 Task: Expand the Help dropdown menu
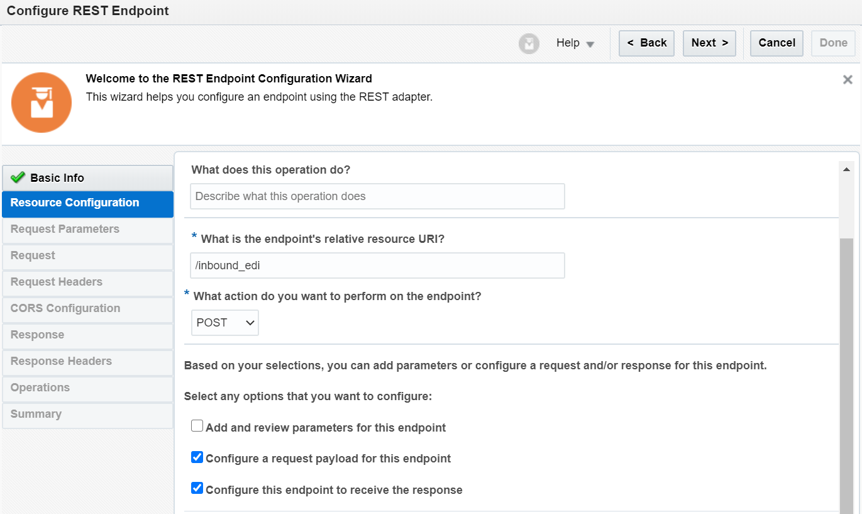[x=575, y=43]
